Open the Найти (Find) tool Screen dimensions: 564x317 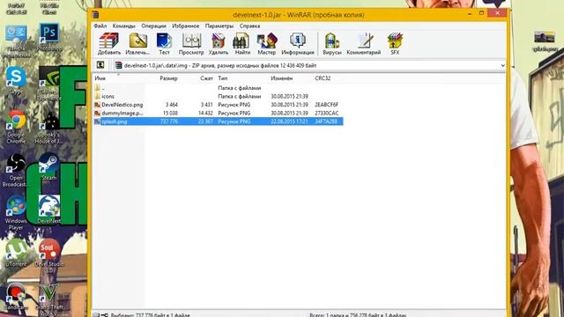(242, 43)
